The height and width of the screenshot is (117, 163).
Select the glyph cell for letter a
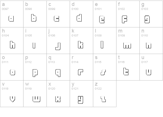[x=12, y=14]
